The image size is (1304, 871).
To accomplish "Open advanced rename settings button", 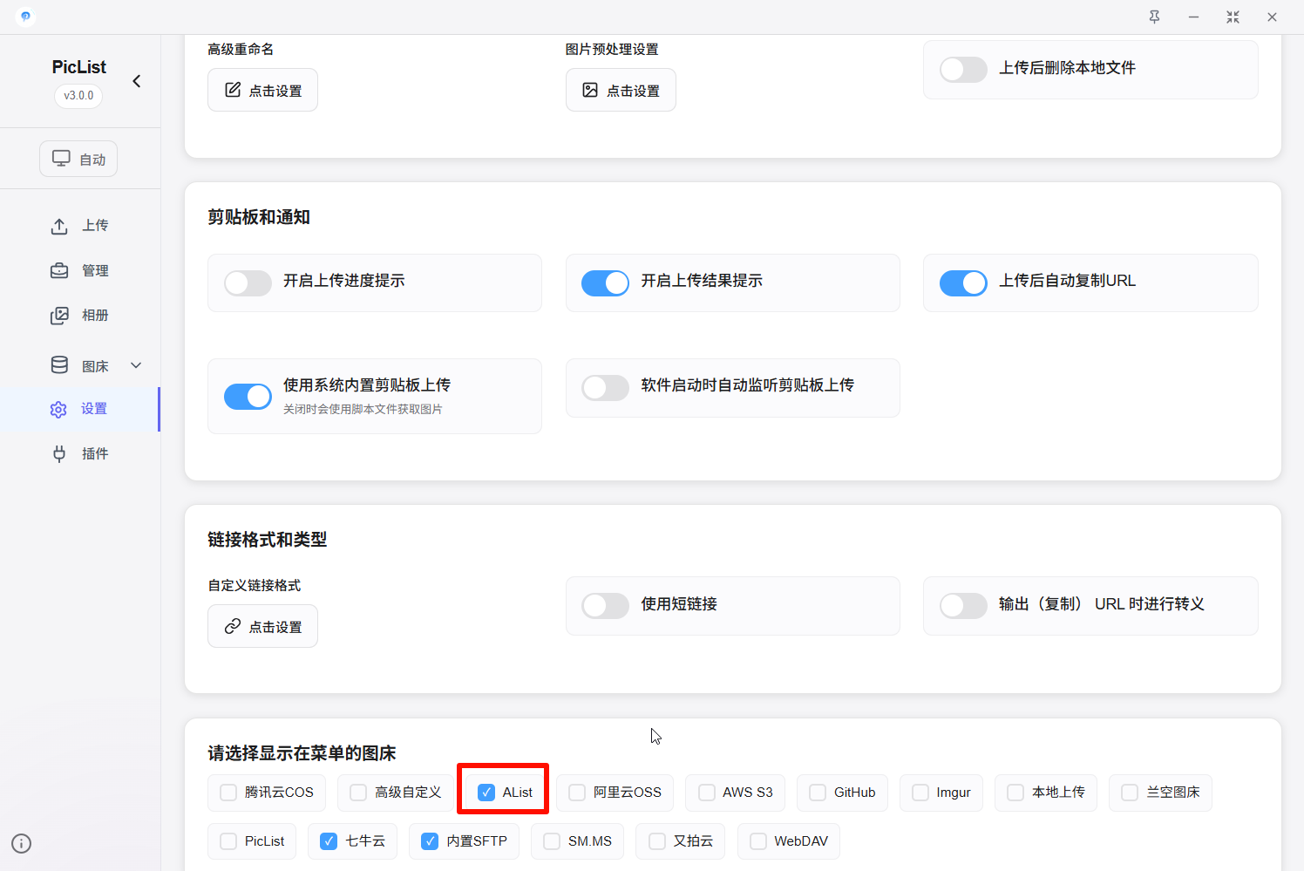I will [x=262, y=91].
